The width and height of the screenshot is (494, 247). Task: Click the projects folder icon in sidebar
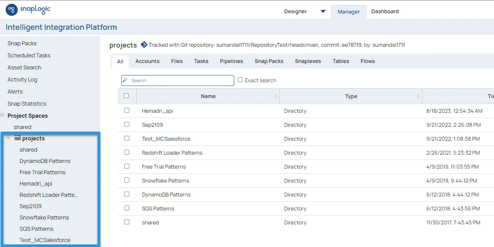(x=18, y=138)
